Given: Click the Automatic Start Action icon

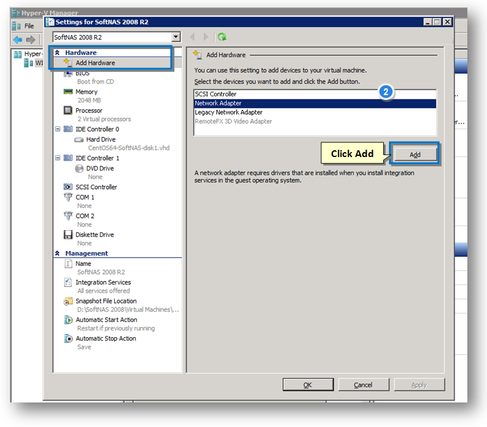Looking at the screenshot, I should [68, 320].
